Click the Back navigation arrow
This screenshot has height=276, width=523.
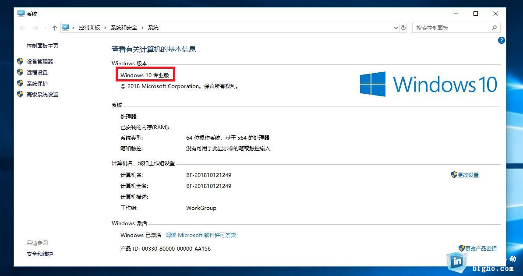coord(23,28)
